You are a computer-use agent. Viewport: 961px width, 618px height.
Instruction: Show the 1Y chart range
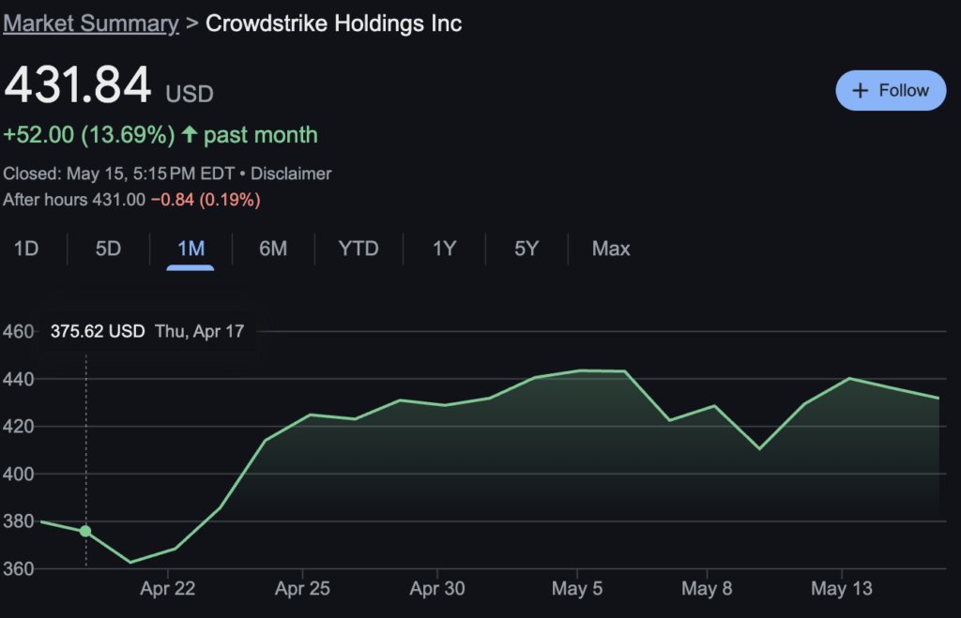pyautogui.click(x=444, y=249)
